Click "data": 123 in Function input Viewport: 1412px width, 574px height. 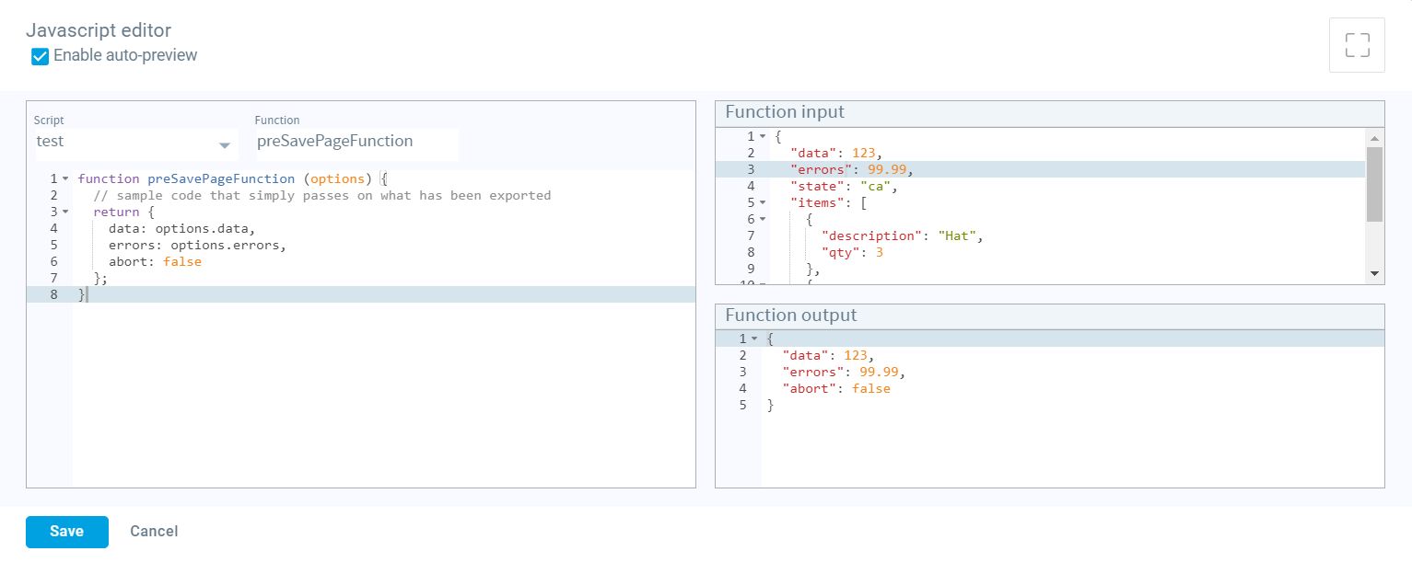(836, 153)
